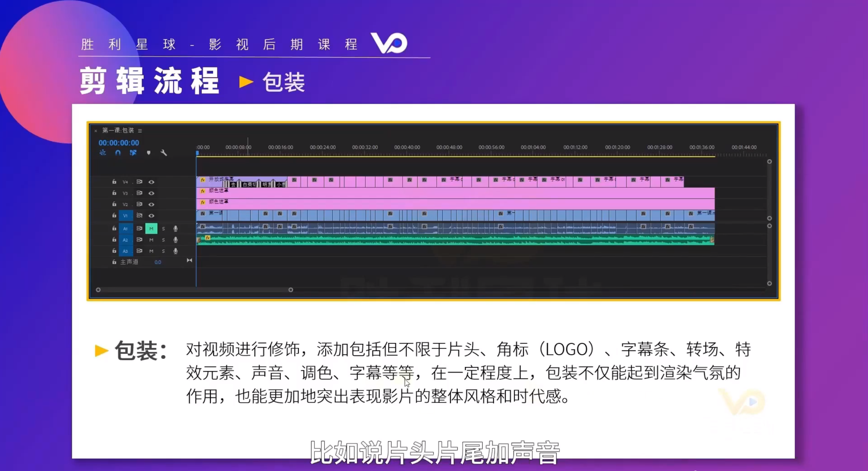The width and height of the screenshot is (868, 471).
Task: Click the V4 track lock icon
Action: [x=114, y=182]
